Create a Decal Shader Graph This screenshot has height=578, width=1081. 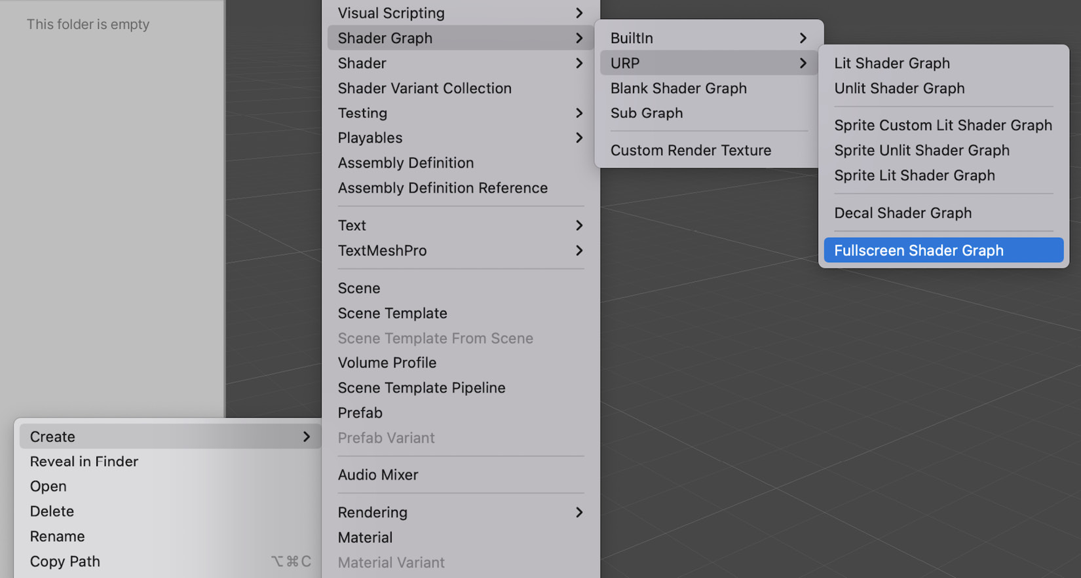[x=943, y=213]
